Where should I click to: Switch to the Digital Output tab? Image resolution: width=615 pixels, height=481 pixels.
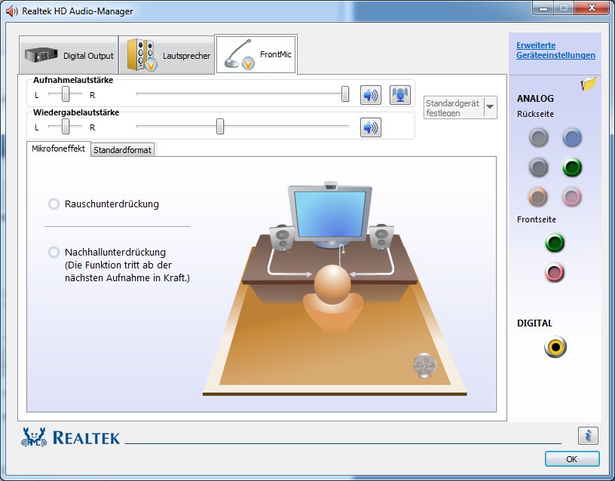point(69,55)
